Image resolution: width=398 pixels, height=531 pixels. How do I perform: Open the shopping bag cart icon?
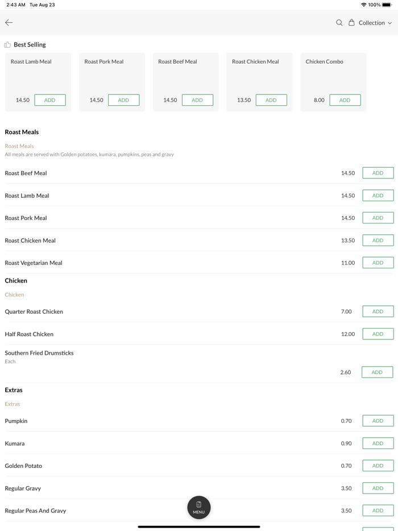point(351,23)
